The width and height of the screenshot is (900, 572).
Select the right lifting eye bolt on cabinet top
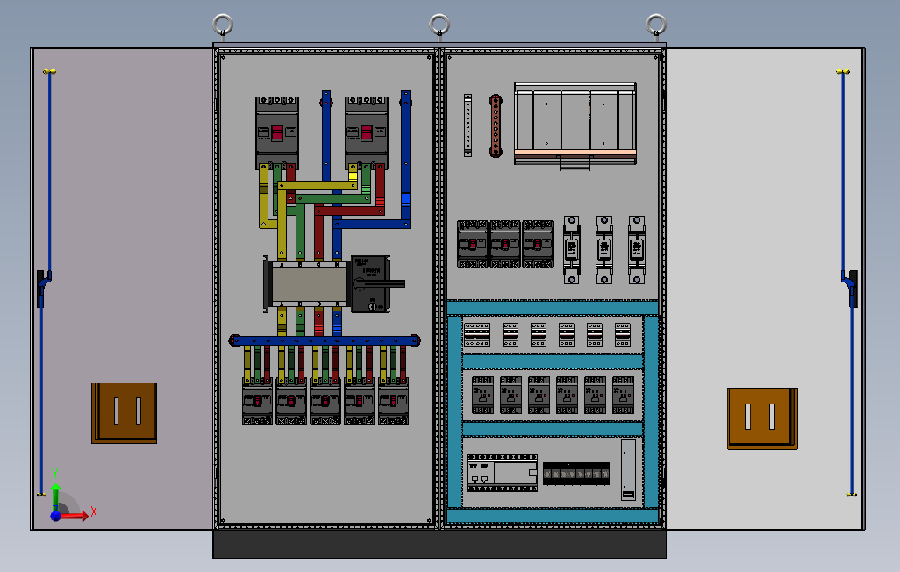coord(656,25)
